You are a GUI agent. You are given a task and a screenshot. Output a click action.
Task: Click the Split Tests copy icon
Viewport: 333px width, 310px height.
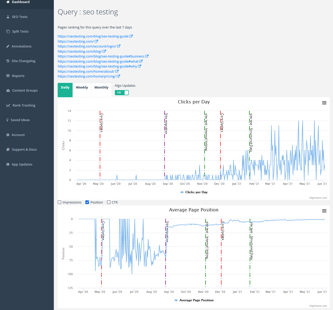point(8,31)
